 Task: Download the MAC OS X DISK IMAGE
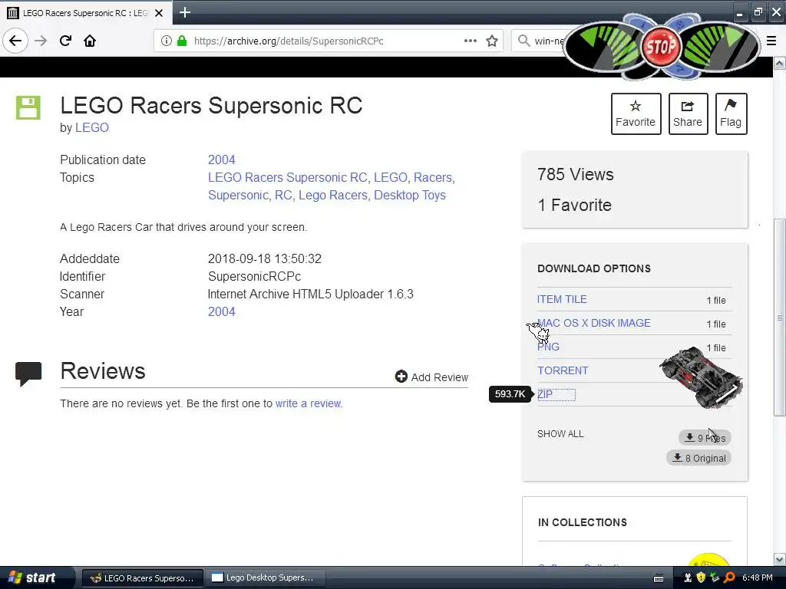coord(593,323)
